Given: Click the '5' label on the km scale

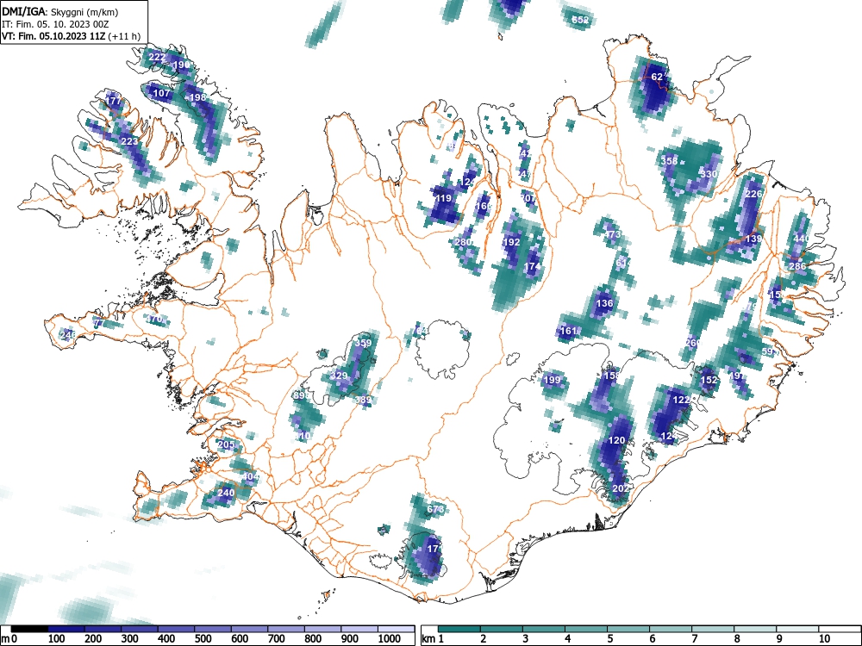Looking at the screenshot, I should (x=610, y=638).
